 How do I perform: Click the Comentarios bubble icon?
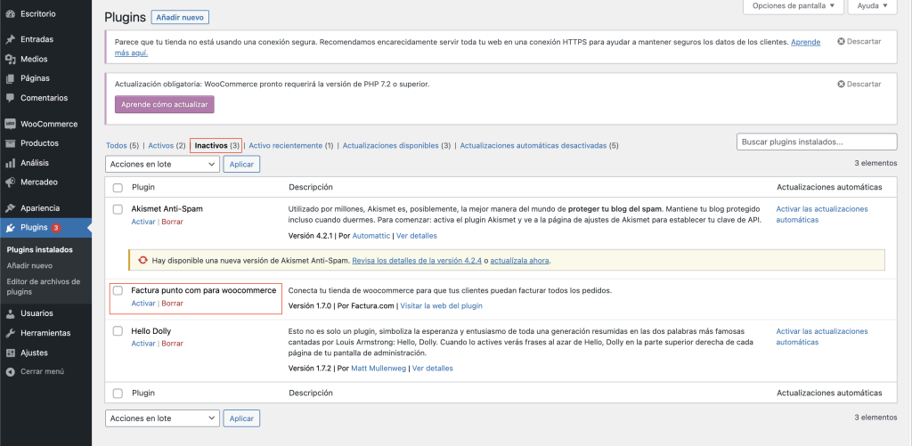coord(10,98)
